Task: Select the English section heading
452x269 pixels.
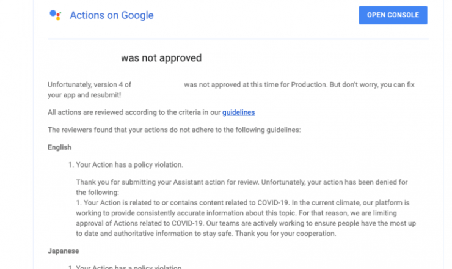Action: point(60,147)
